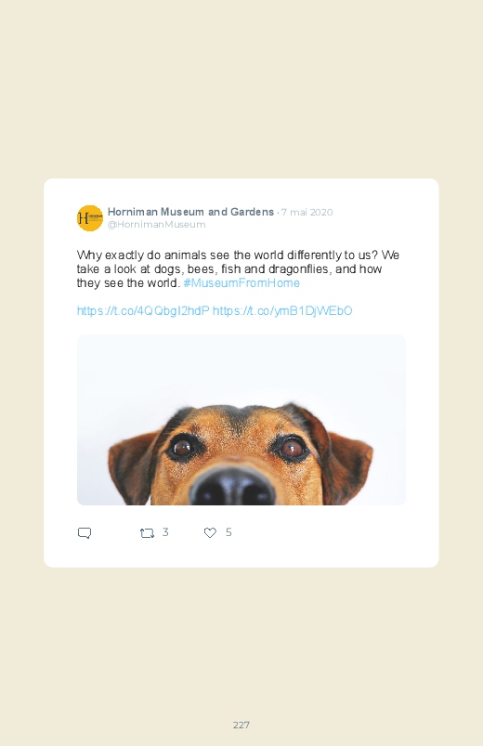Click the dog's left eye in the photo
The width and height of the screenshot is (483, 746).
pyautogui.click(x=183, y=447)
